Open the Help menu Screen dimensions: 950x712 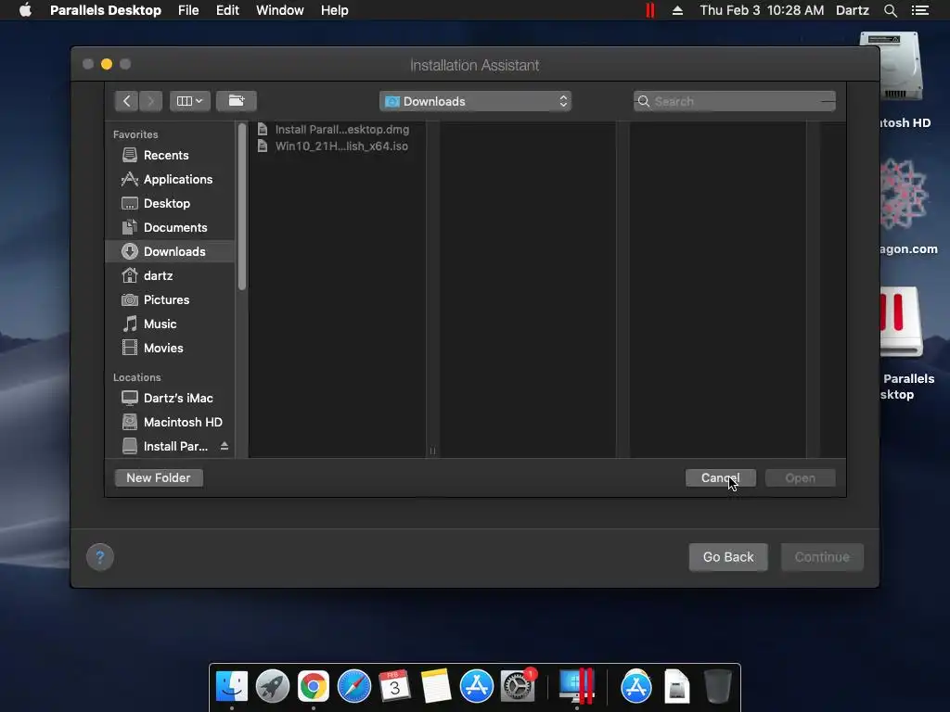point(334,10)
